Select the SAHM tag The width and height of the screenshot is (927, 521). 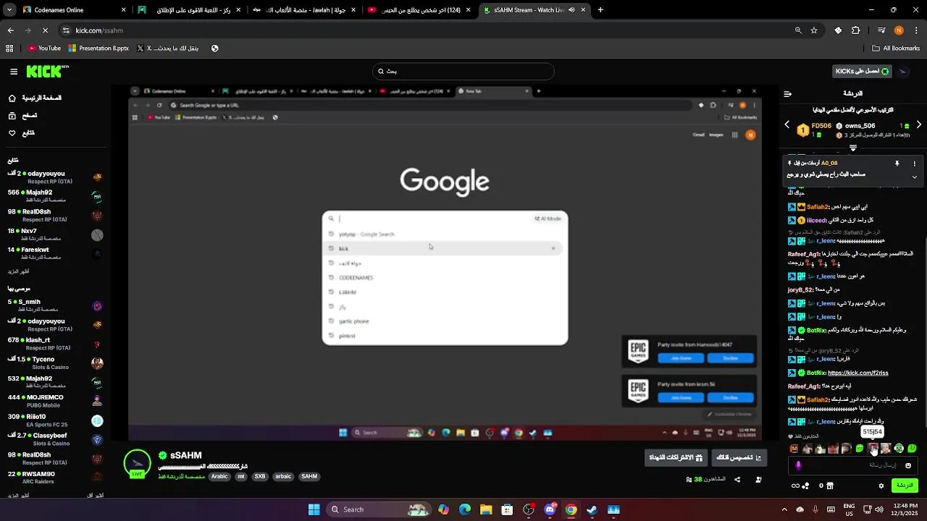point(309,477)
